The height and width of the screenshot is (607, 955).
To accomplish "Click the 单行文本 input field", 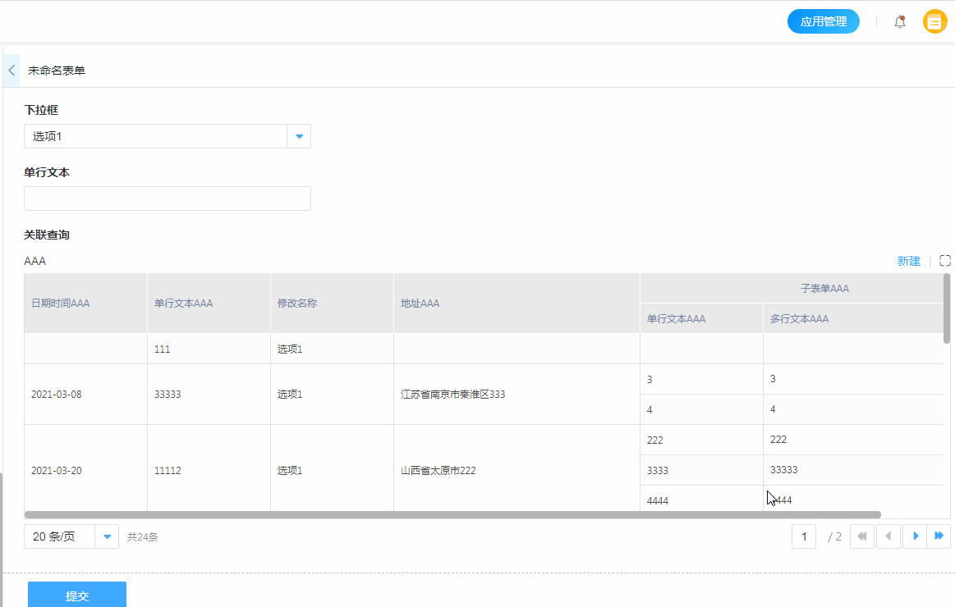I will click(168, 199).
